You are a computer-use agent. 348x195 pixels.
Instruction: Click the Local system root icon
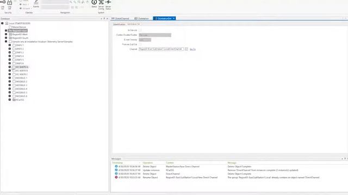point(7,23)
